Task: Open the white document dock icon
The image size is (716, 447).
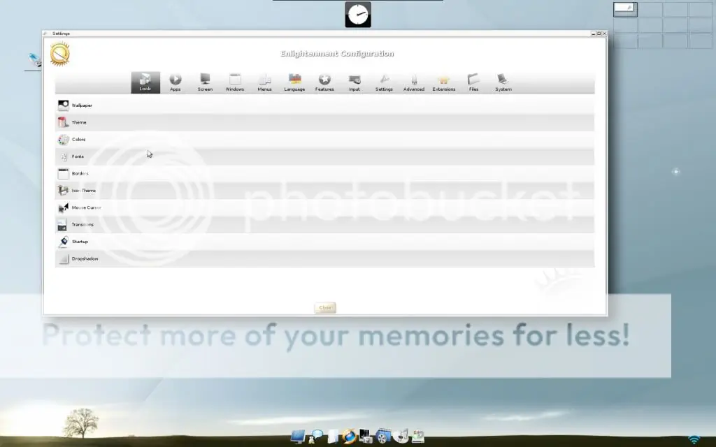Action: click(x=332, y=437)
